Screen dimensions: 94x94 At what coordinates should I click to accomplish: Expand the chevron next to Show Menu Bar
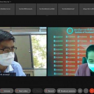coord(10,2)
